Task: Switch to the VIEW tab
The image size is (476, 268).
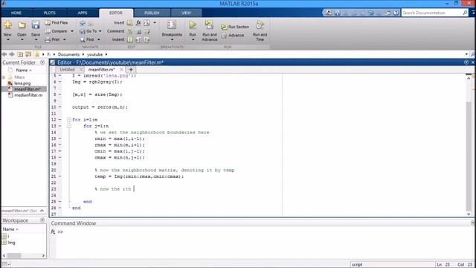Action: click(186, 13)
